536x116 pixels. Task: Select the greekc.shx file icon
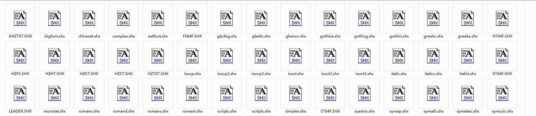[433, 18]
